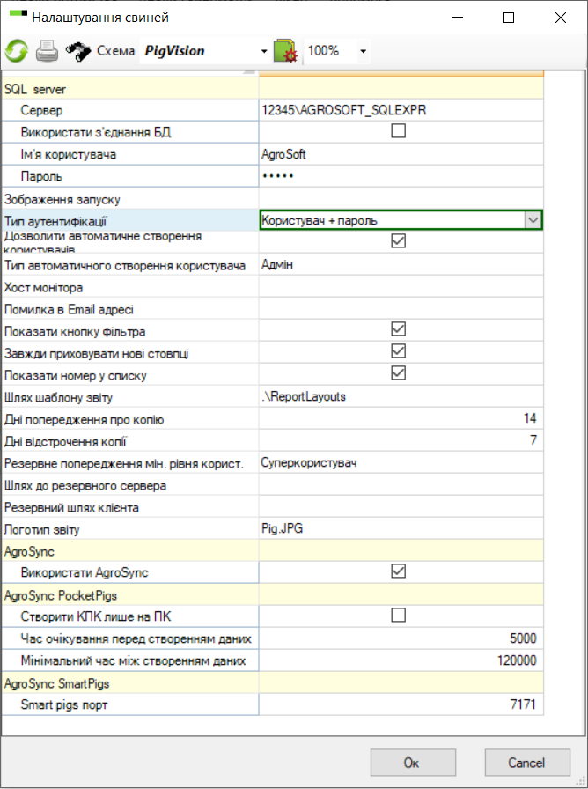Click the password field with dots
This screenshot has height=789, width=588.
pos(401,176)
